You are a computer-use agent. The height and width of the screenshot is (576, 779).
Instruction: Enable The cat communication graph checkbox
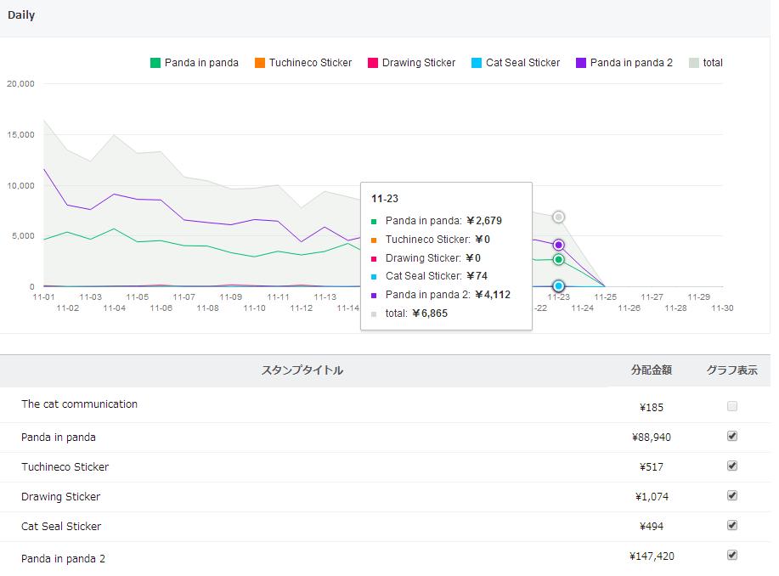click(732, 406)
